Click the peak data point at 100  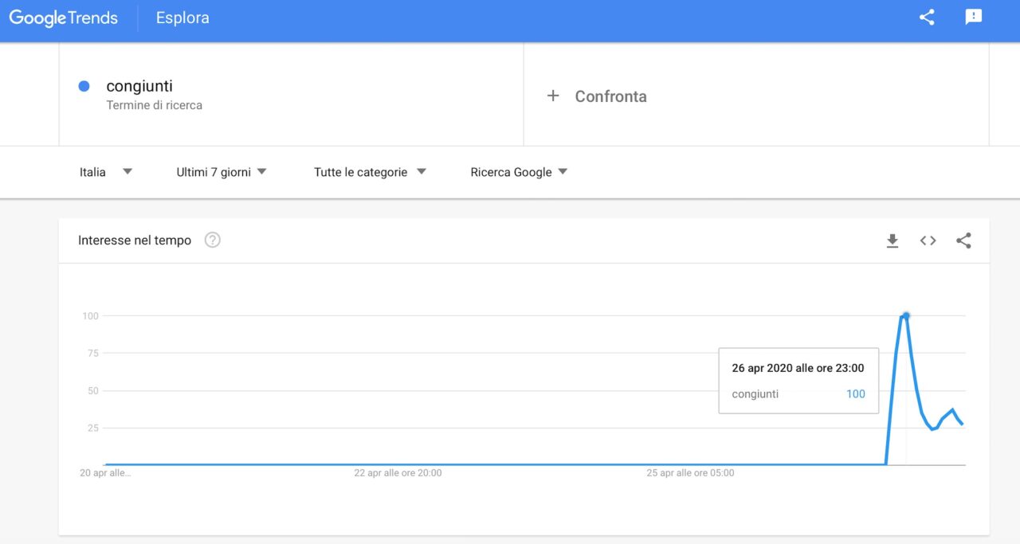[x=906, y=316]
